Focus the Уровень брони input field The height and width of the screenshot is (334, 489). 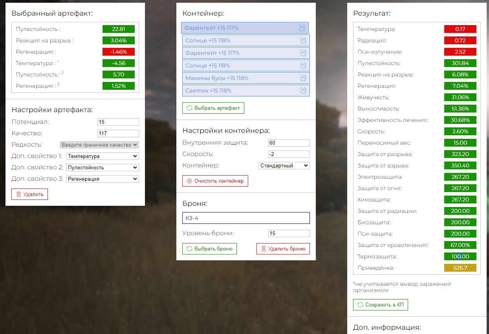coord(289,233)
